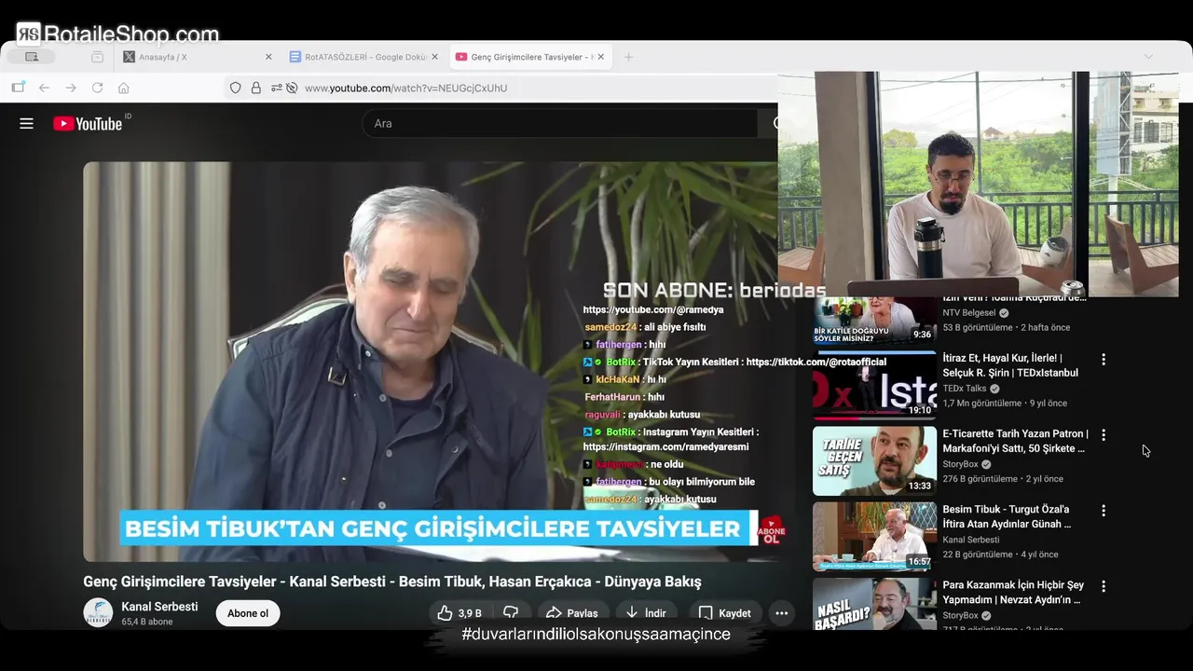Click the 1,7 Mn görüntüleme view count
The width and height of the screenshot is (1193, 671).
coord(982,404)
